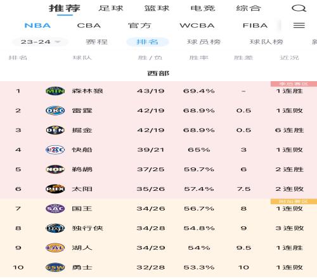The image size is (317, 279).
Task: Click the 39/21 record cell
Action: point(151,150)
